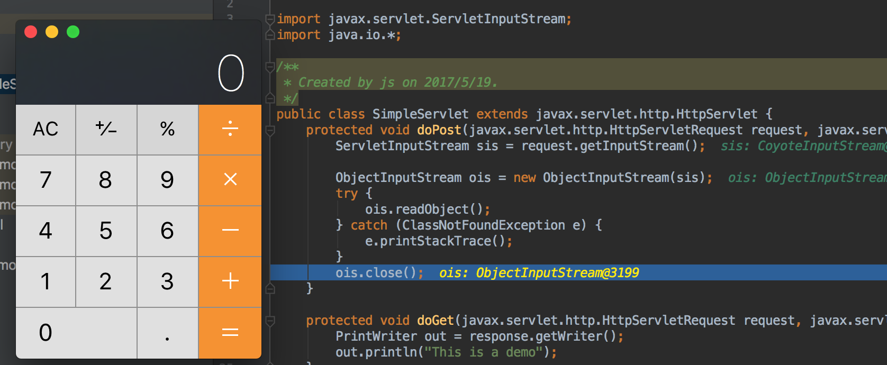This screenshot has height=365, width=887.
Task: Collapse the doPost method fold marker
Action: tap(270, 131)
